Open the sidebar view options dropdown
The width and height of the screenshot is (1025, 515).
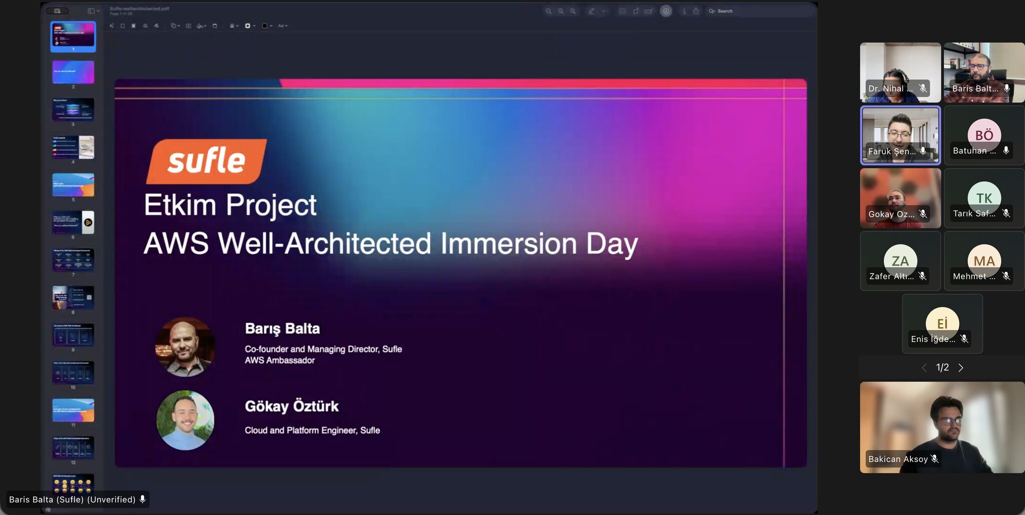(x=94, y=11)
